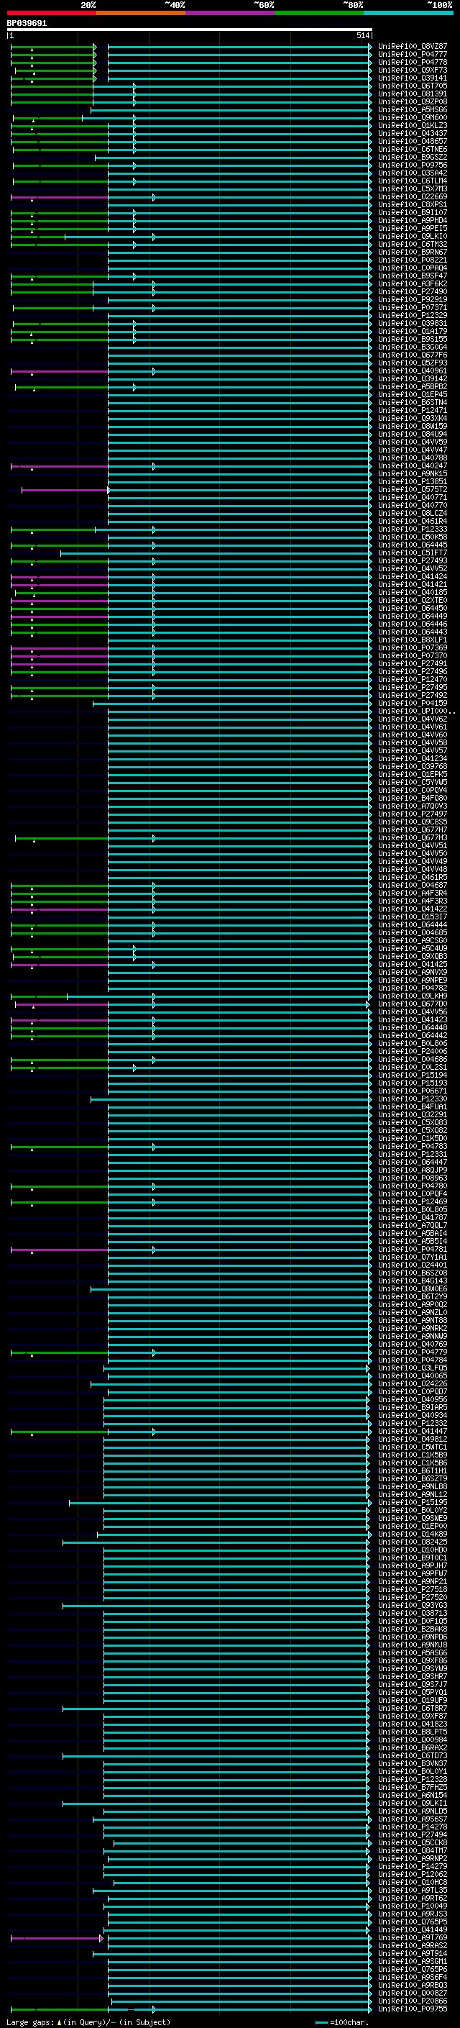460x2028 pixels.
Task: Click hit label UniRef100_B6RAX2
Action: point(413,1747)
